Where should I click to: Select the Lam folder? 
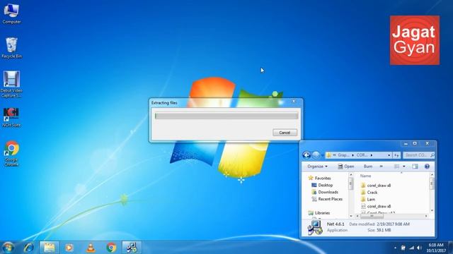pyautogui.click(x=368, y=199)
